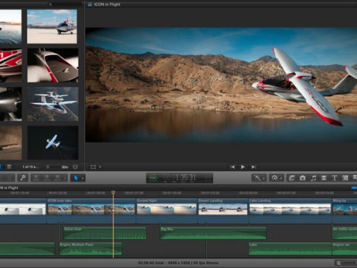Select the parked plane on sand thumbnail
This screenshot has width=357, height=268.
click(x=52, y=26)
